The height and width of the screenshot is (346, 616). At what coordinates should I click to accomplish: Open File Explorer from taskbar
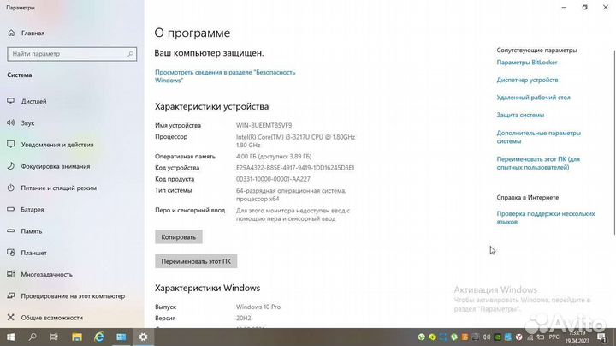pyautogui.click(x=77, y=337)
